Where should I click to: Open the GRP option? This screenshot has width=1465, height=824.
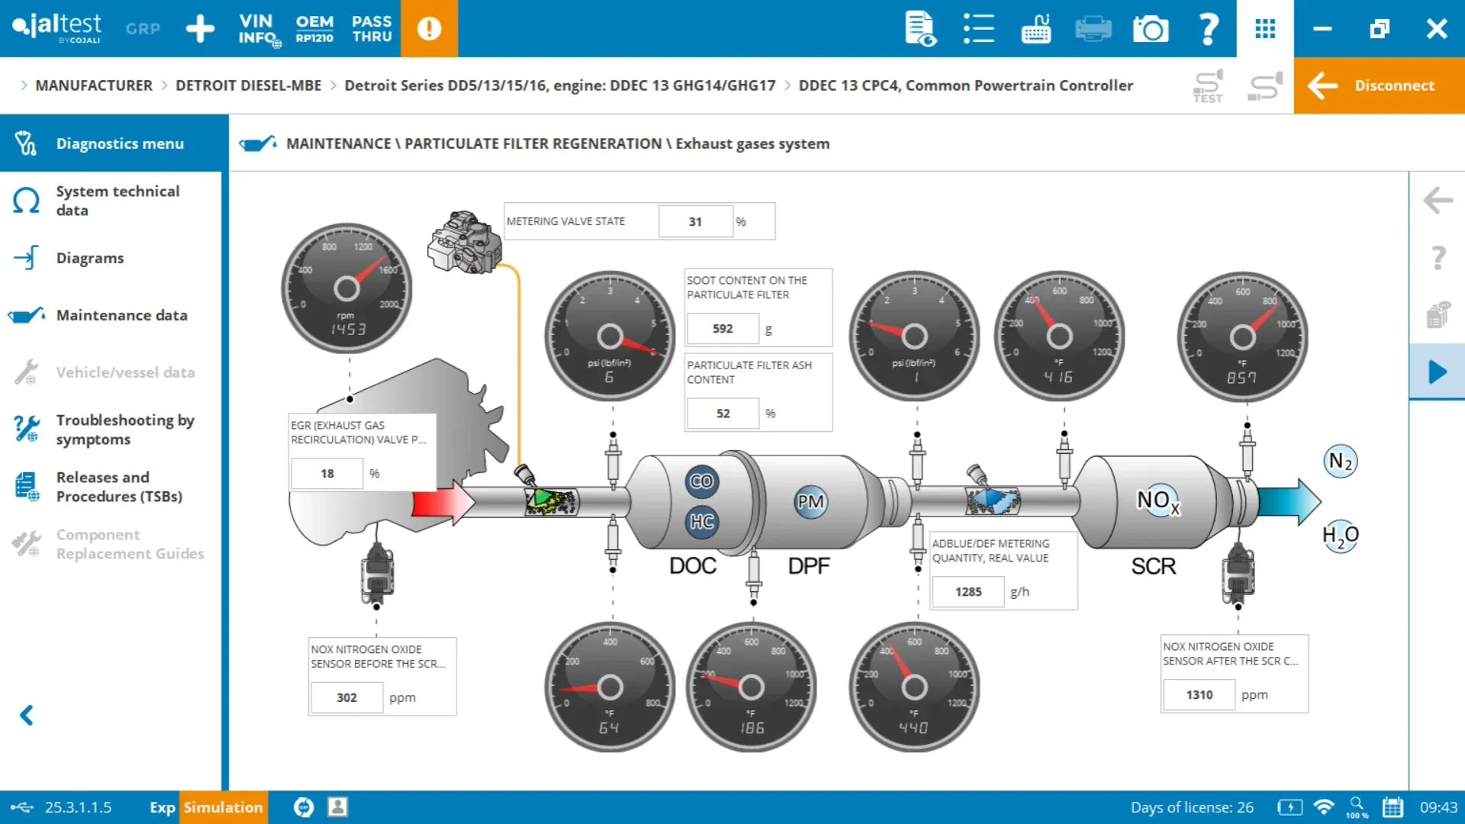click(143, 29)
